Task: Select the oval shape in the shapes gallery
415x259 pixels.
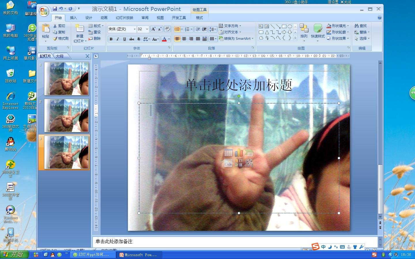Action: click(290, 26)
